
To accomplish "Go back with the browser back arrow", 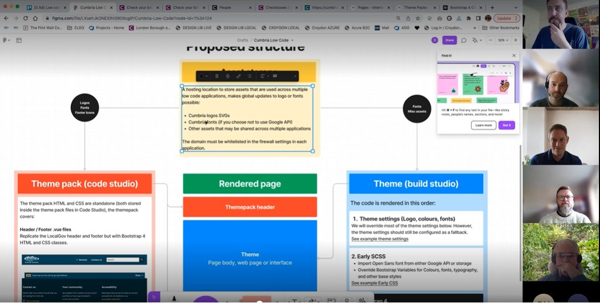I will pos(6,18).
